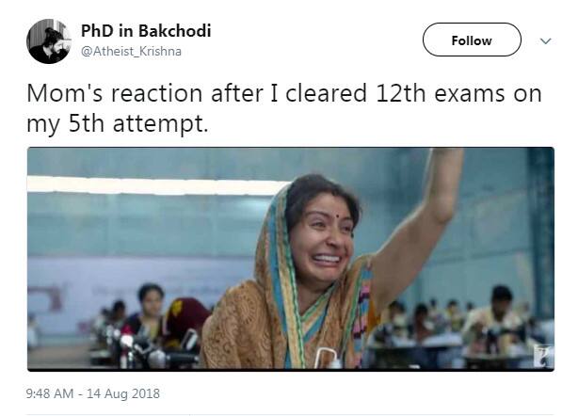The image size is (578, 416).
Task: Click the 14 Aug 2018 date
Action: tap(123, 393)
